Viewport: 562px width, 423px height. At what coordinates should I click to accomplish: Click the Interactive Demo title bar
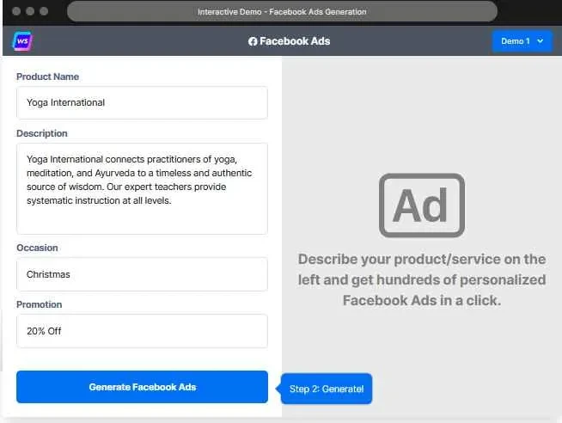tap(282, 11)
